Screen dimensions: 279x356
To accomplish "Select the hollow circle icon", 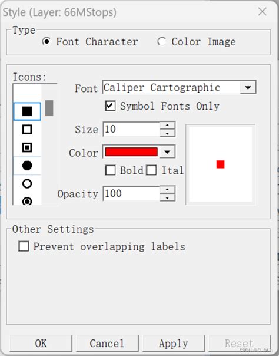I will [x=27, y=184].
